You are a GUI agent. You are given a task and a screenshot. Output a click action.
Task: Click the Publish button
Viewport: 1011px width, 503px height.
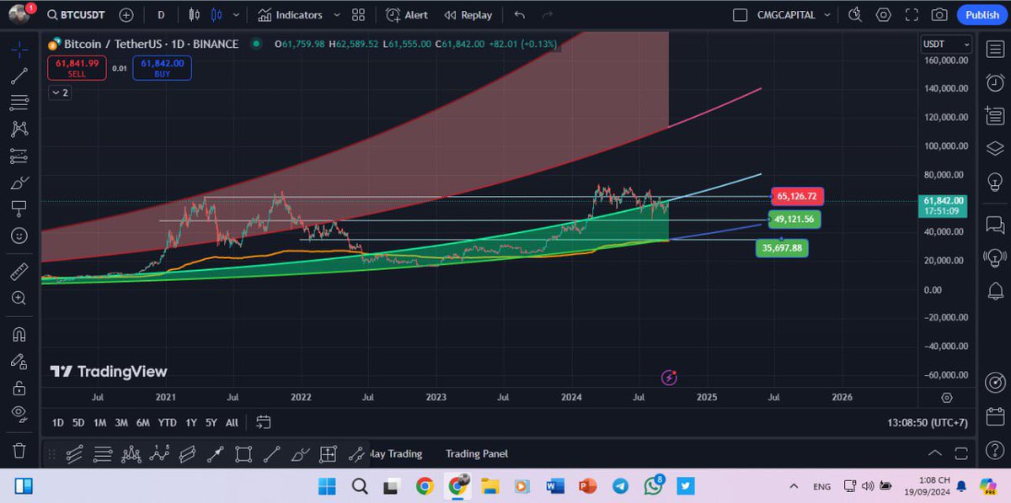click(x=982, y=15)
